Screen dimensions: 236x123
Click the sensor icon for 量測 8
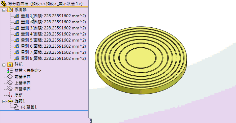[x=17, y=58]
